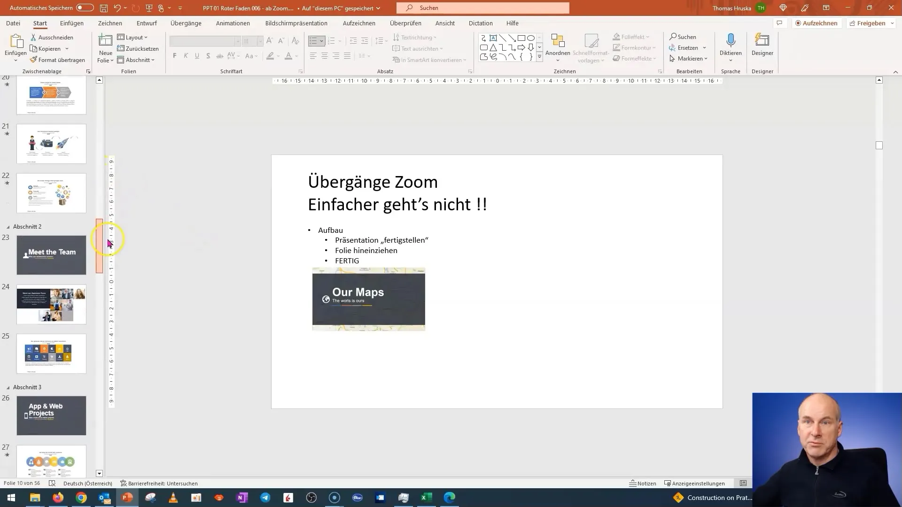Open the Übergänge tab in ribbon
This screenshot has height=507, width=902.
(x=187, y=23)
